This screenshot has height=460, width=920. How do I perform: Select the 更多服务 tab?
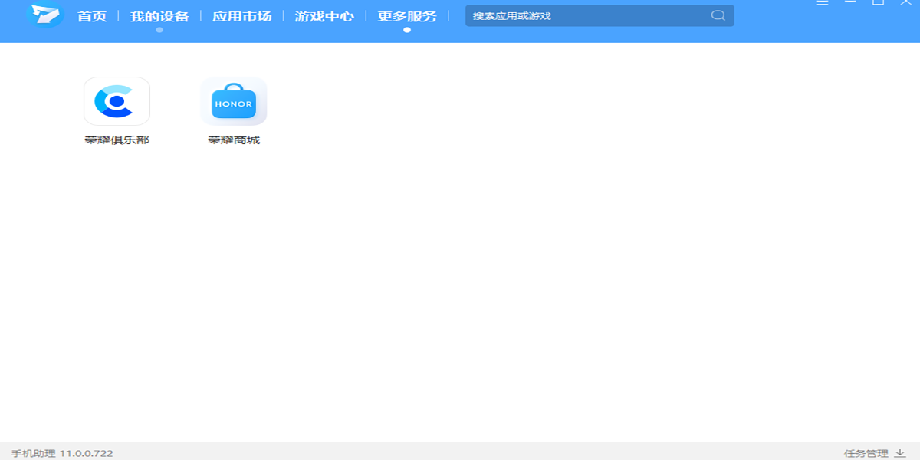point(407,16)
